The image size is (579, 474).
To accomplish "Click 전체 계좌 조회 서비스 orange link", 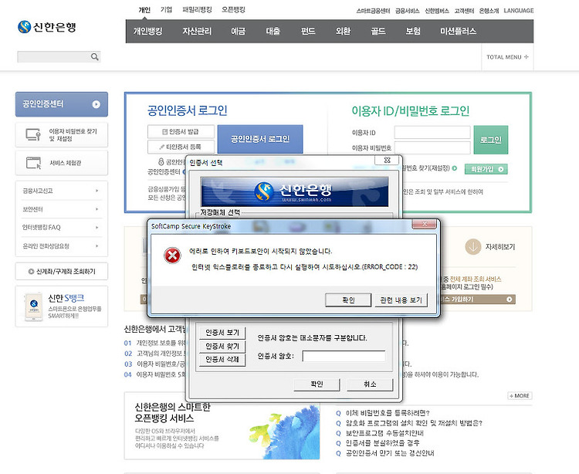I will click(476, 279).
